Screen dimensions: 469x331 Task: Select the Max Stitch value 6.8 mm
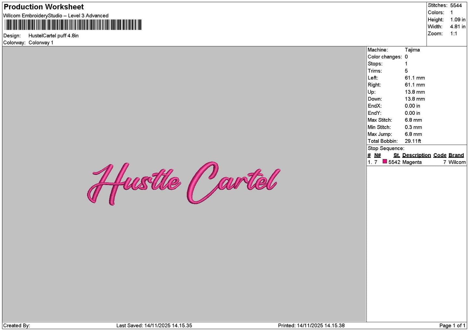pyautogui.click(x=413, y=120)
